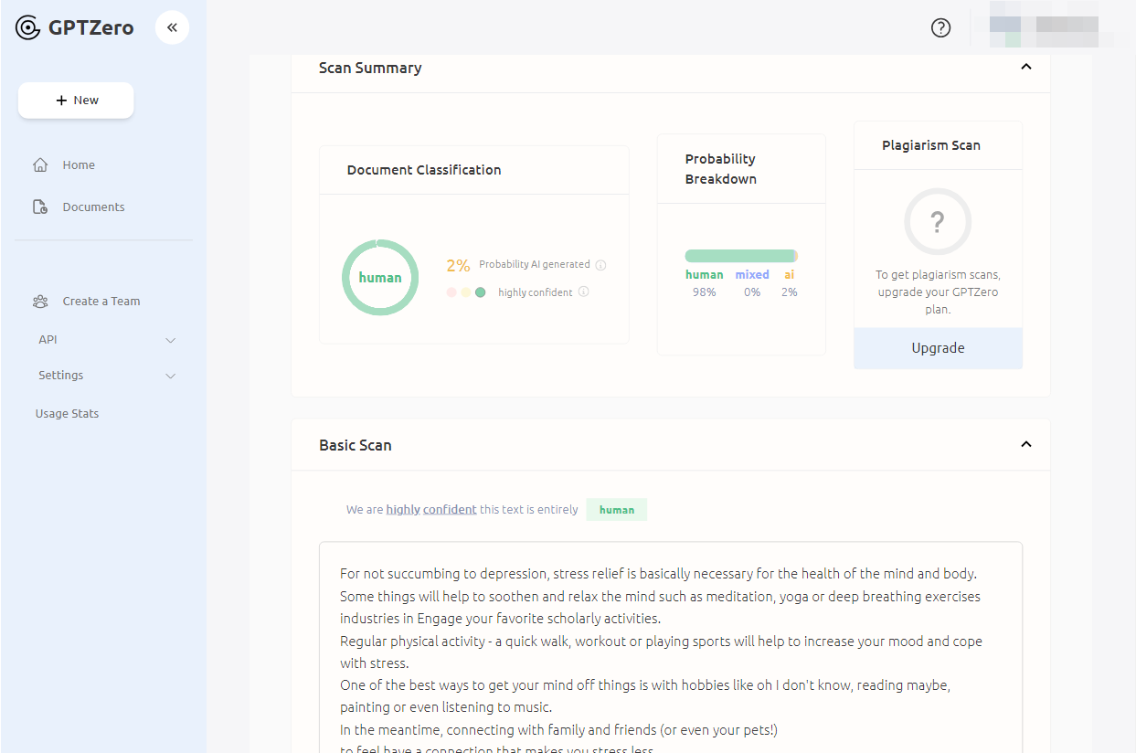Click the highly confident underlined link
1136x753 pixels.
[431, 510]
